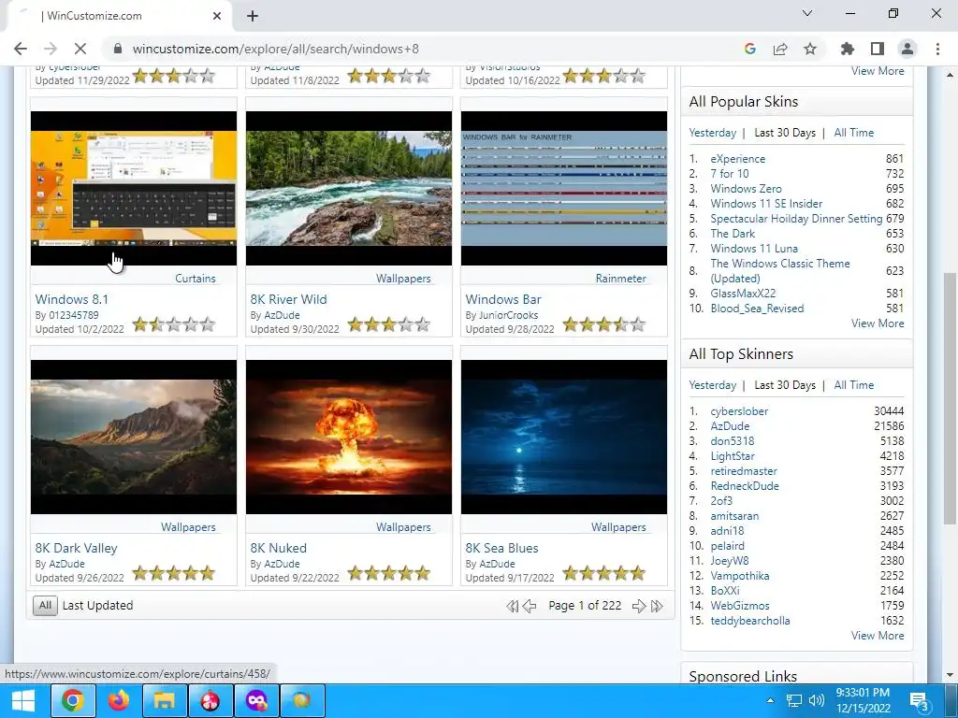Open the 8K Dark Valley thumbnail

134,437
